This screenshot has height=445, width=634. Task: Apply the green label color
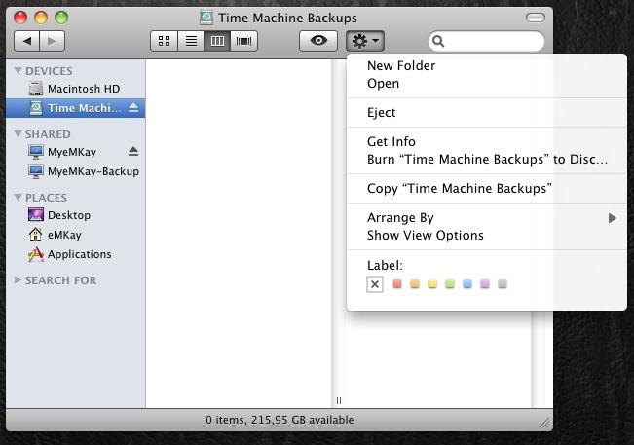click(x=450, y=284)
